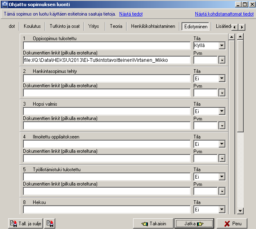Click Työllistämistuki tulostettu description field
Image resolution: width=256 pixels, height=229 pixels.
pyautogui.click(x=107, y=177)
